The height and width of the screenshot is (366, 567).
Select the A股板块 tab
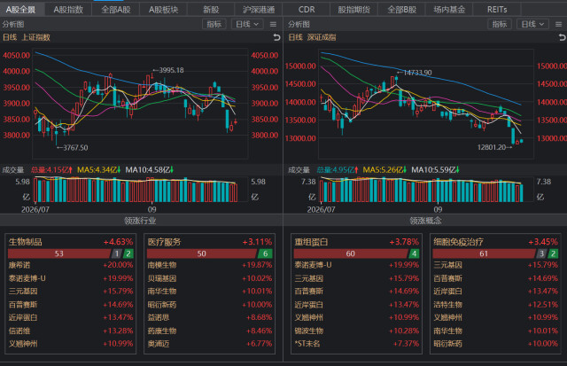(163, 10)
